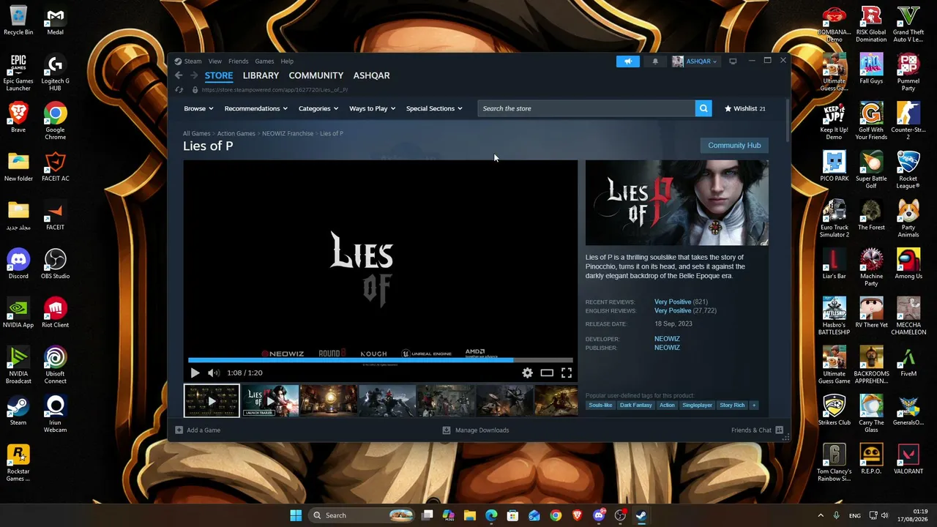The height and width of the screenshot is (527, 937).
Task: Select the Epic Games Launcher desktop icon
Action: coord(18,72)
